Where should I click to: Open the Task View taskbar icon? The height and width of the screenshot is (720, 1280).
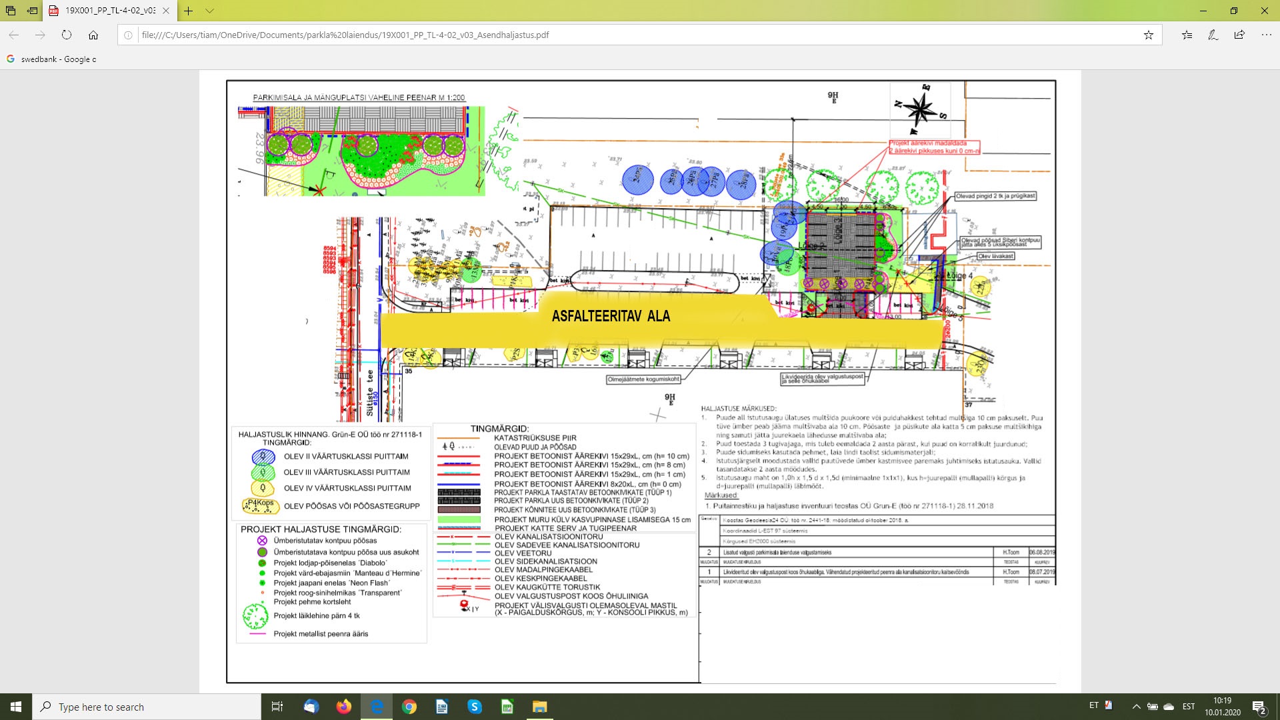pyautogui.click(x=277, y=707)
